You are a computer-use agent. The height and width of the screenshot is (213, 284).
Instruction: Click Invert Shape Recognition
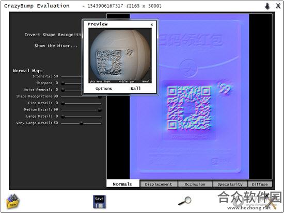(x=53, y=35)
